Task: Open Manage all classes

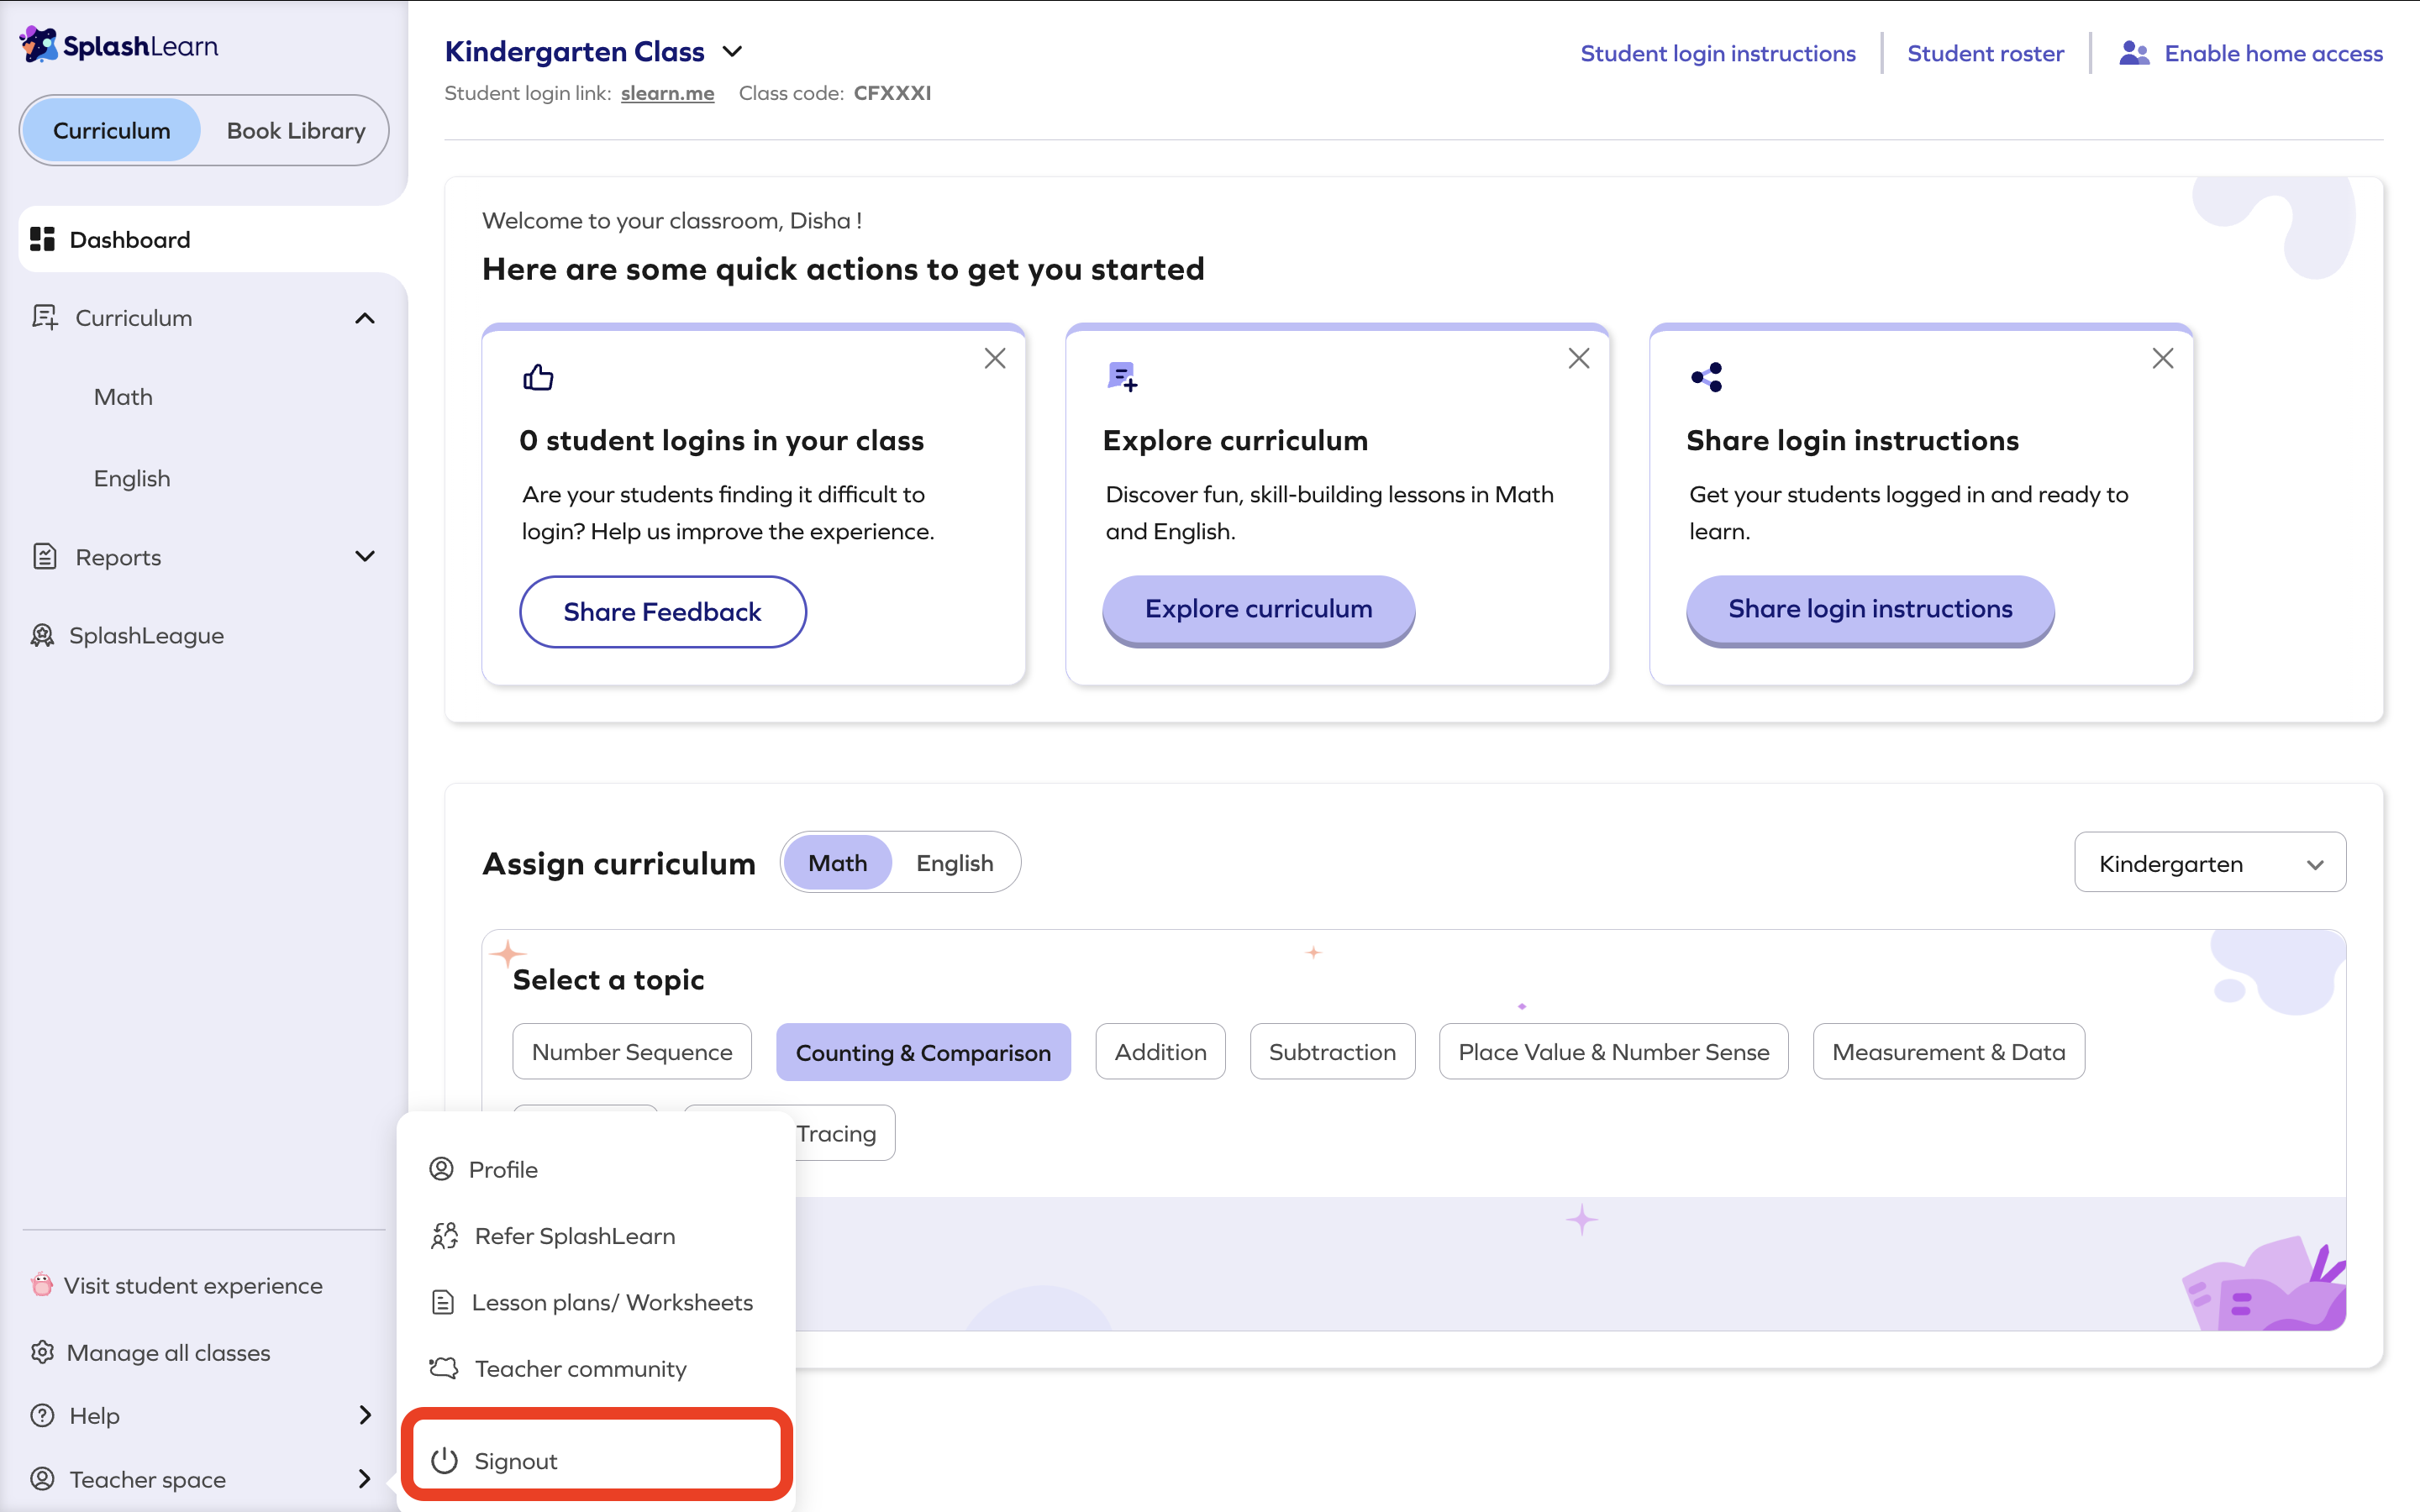Action: (x=168, y=1352)
